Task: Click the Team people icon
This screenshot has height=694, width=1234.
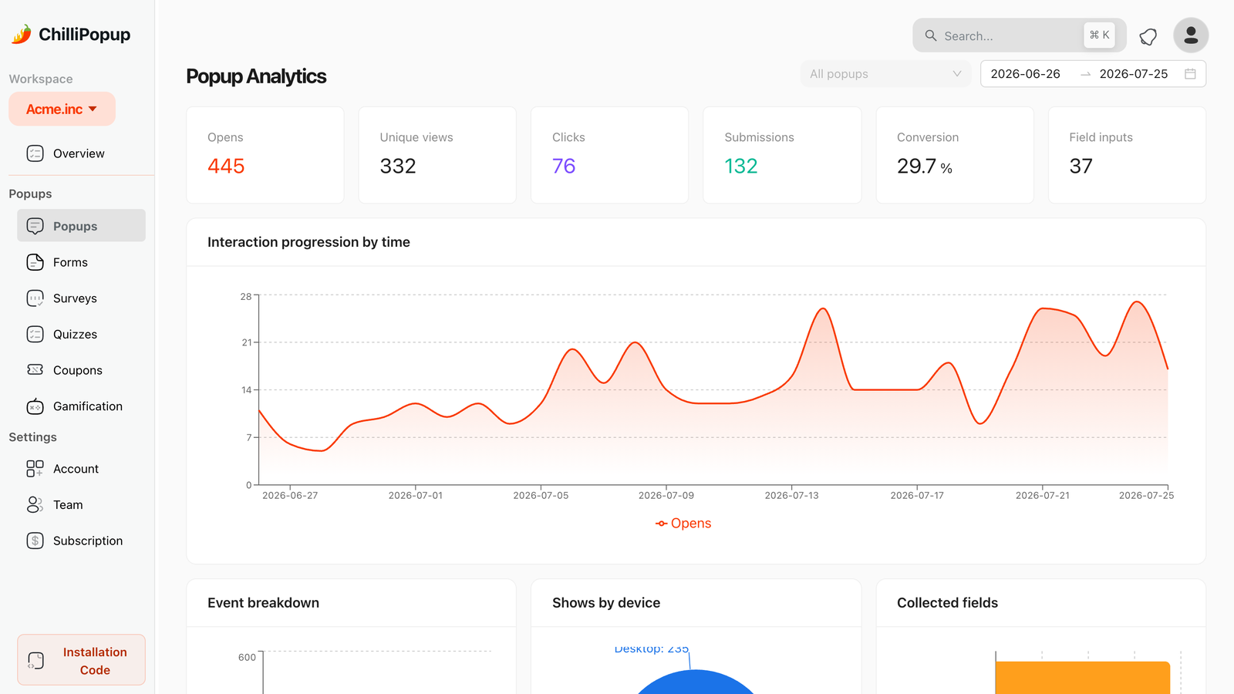Action: point(35,505)
